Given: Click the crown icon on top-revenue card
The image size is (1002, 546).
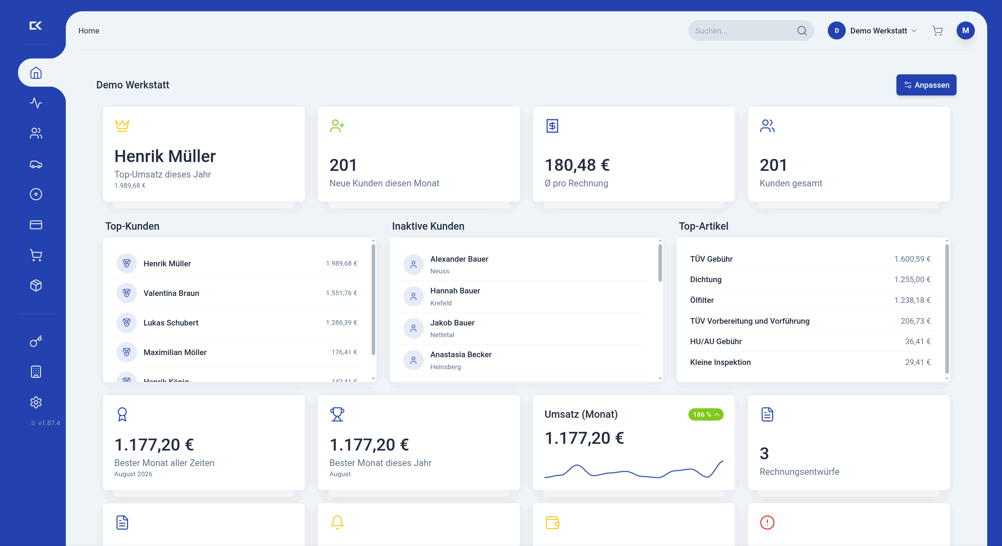Looking at the screenshot, I should pyautogui.click(x=122, y=125).
